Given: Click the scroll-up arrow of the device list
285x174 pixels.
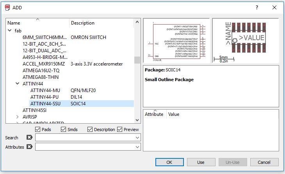Looking at the screenshot, I should [x=137, y=22].
